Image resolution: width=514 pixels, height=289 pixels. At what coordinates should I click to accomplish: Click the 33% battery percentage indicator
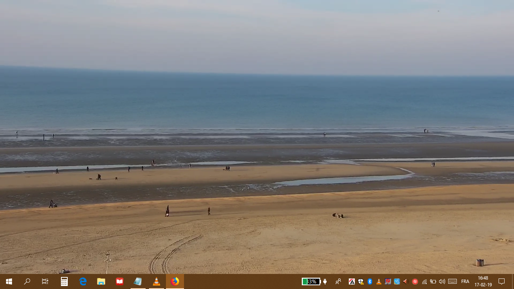click(311, 281)
